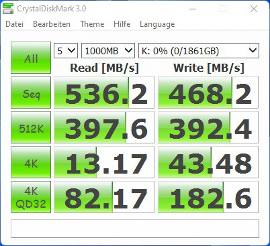270x246 pixels.
Task: Select the 4K read result 13.17
Action: pos(104,162)
